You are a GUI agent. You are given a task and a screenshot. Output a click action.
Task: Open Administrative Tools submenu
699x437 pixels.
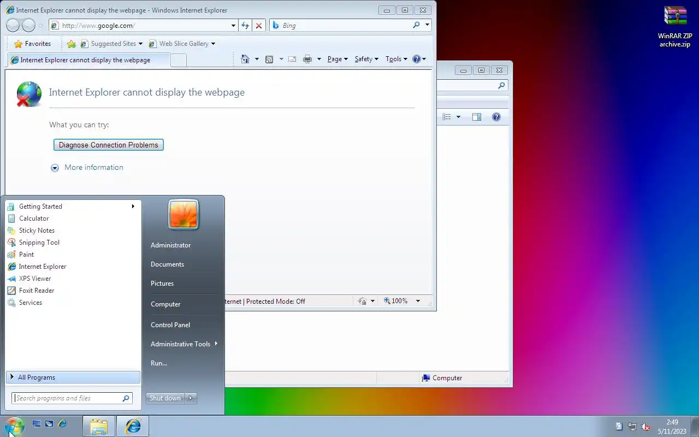[x=184, y=344]
